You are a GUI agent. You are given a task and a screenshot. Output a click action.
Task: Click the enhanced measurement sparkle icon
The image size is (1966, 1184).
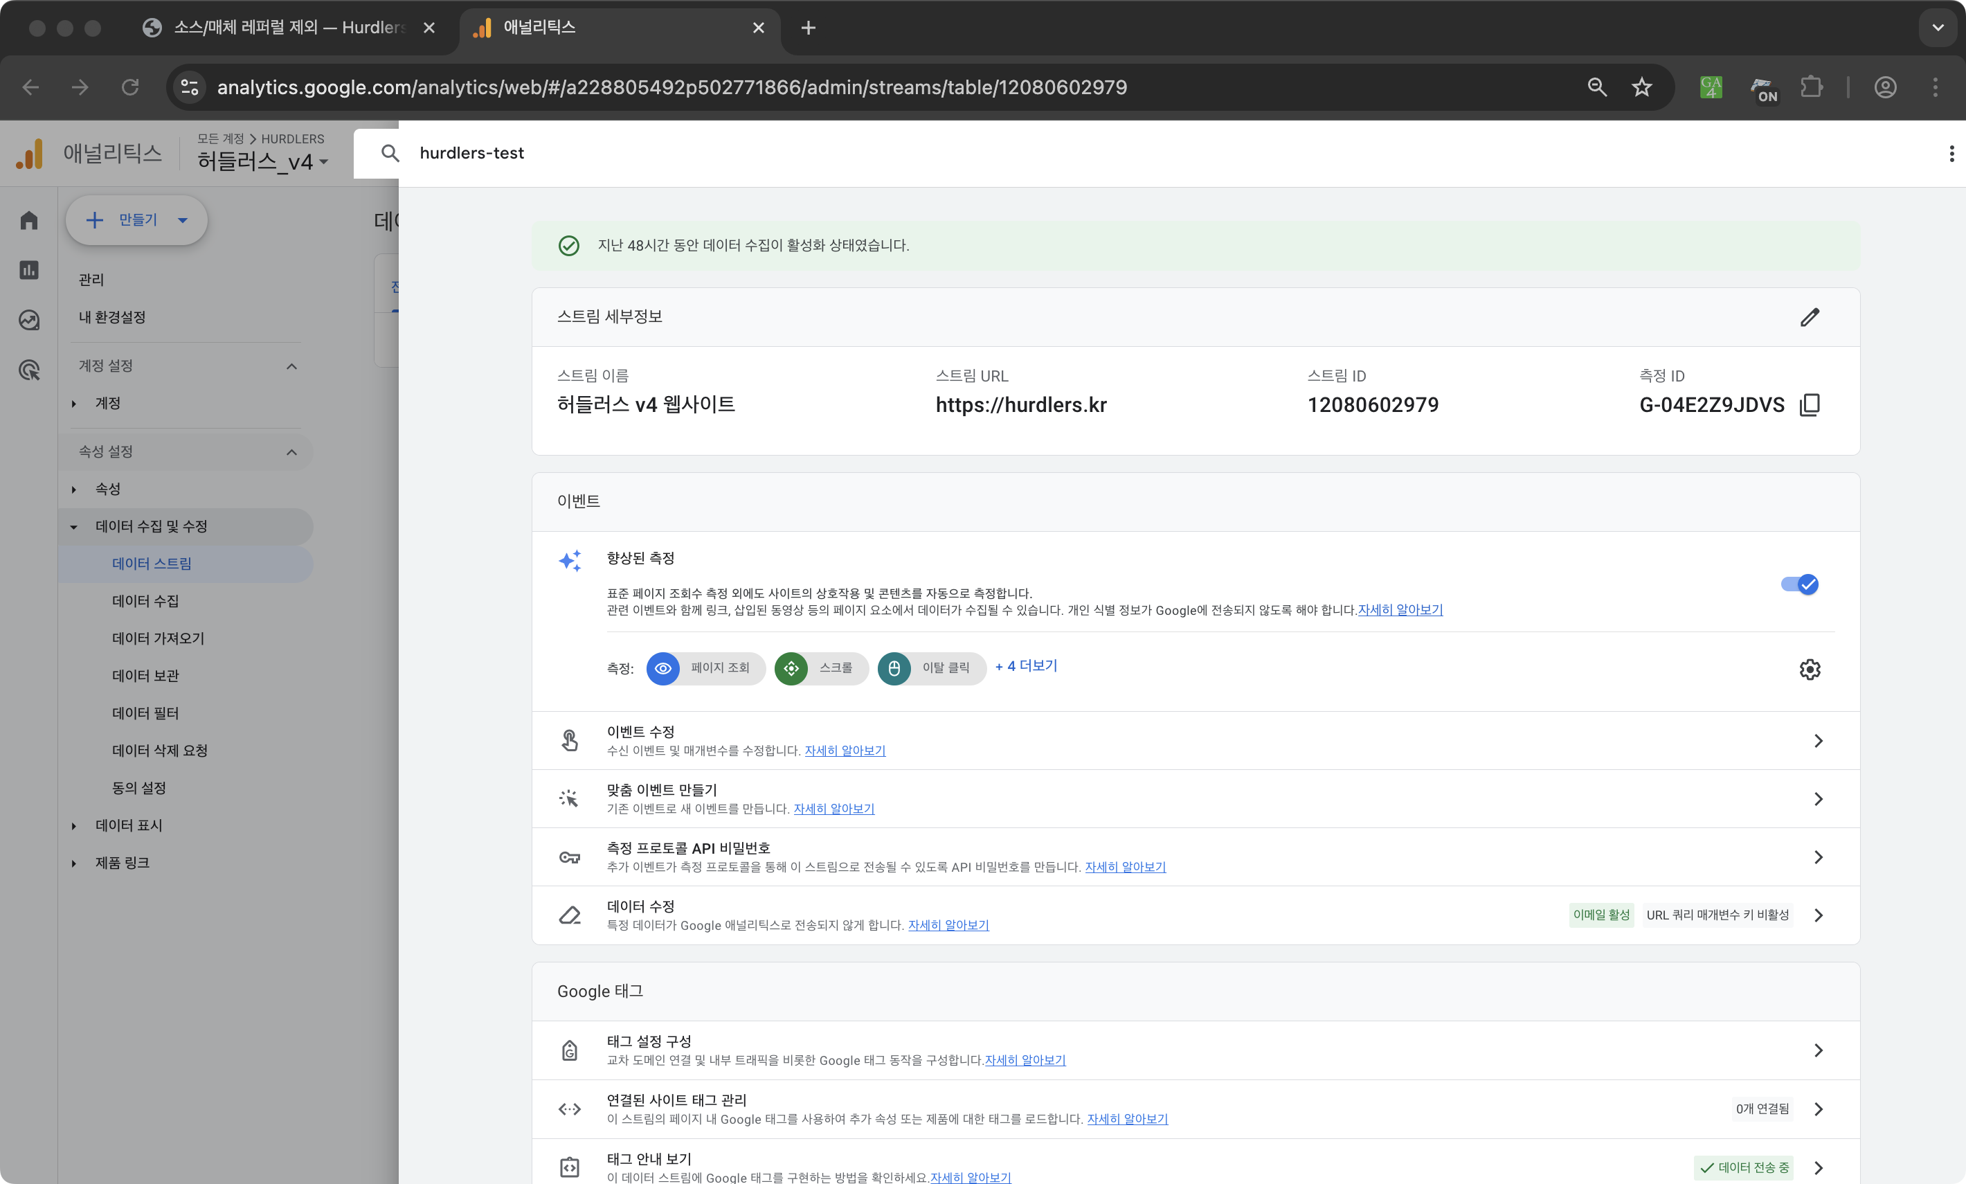click(x=570, y=561)
